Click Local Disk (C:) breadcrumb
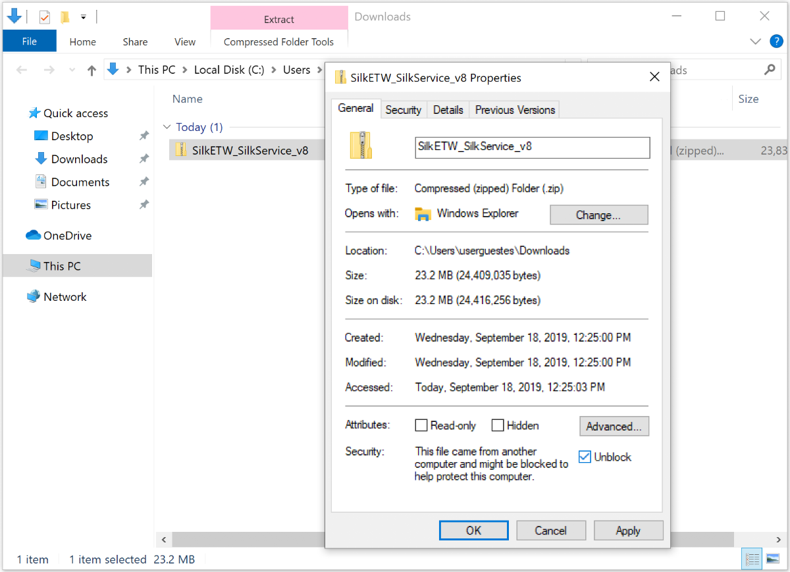The height and width of the screenshot is (572, 790). click(x=228, y=70)
